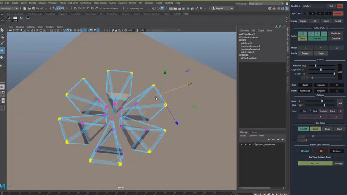Click the Bevel type button

click(305, 85)
